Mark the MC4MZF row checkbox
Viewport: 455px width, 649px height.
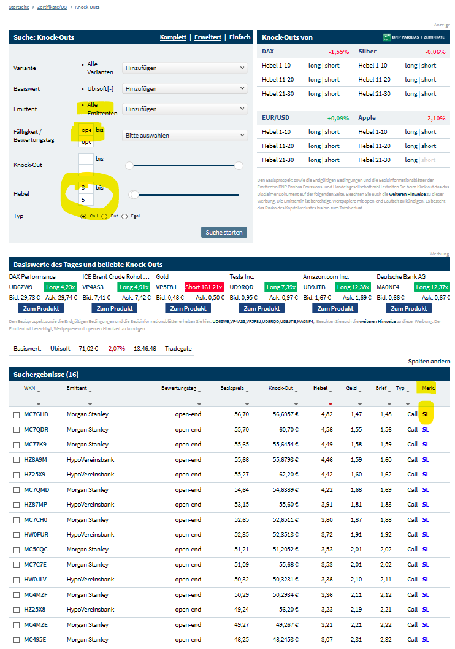(17, 595)
